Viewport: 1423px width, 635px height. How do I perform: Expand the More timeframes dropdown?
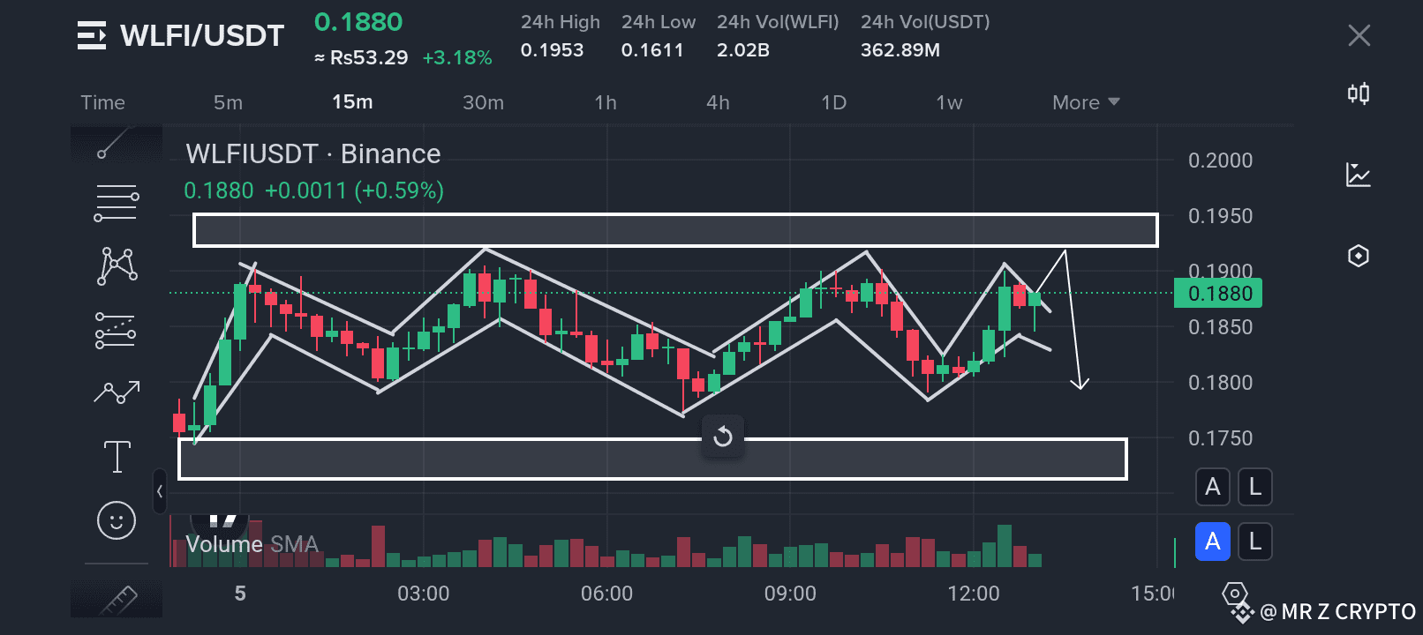click(1085, 102)
